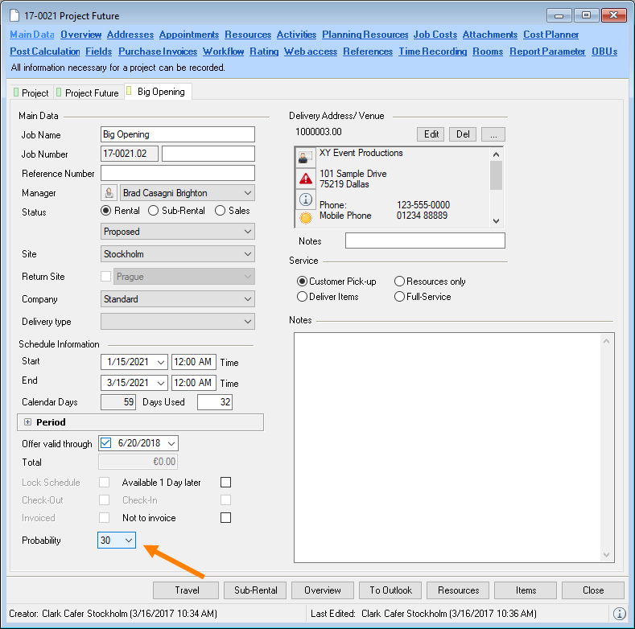Viewport: 635px width, 629px height.
Task: Select the Sub-Rental status radio button
Action: click(154, 211)
